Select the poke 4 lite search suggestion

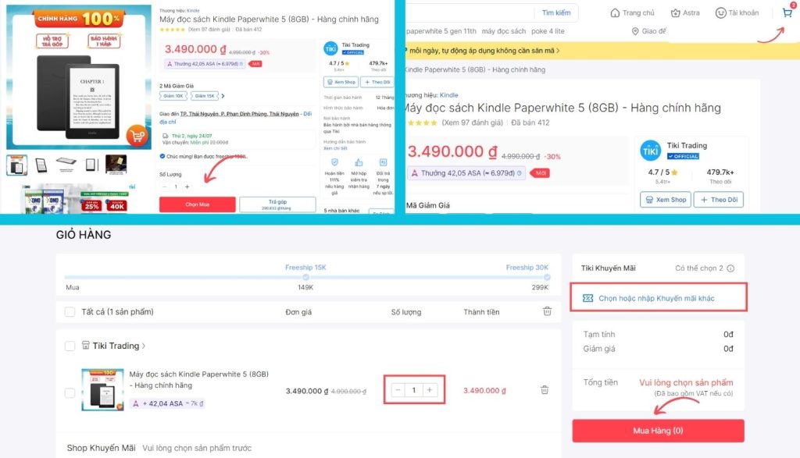tap(548, 31)
